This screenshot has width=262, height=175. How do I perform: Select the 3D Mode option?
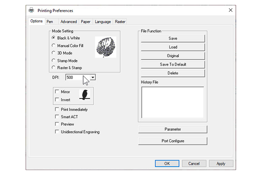point(54,53)
